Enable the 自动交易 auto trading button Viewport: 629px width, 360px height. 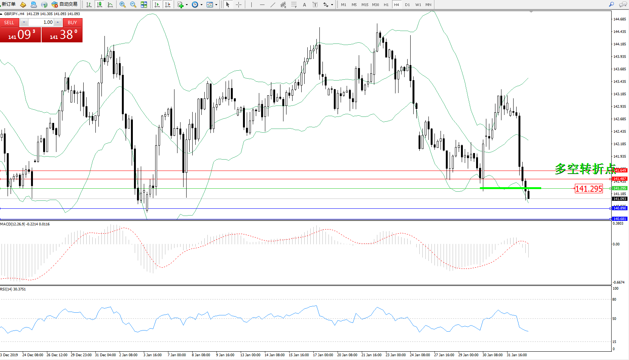(x=65, y=5)
